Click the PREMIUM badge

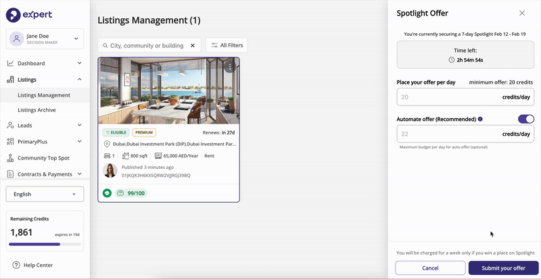coord(144,132)
